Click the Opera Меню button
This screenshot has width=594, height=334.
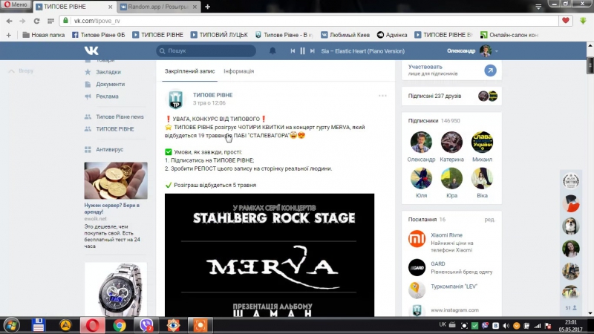pyautogui.click(x=16, y=4)
